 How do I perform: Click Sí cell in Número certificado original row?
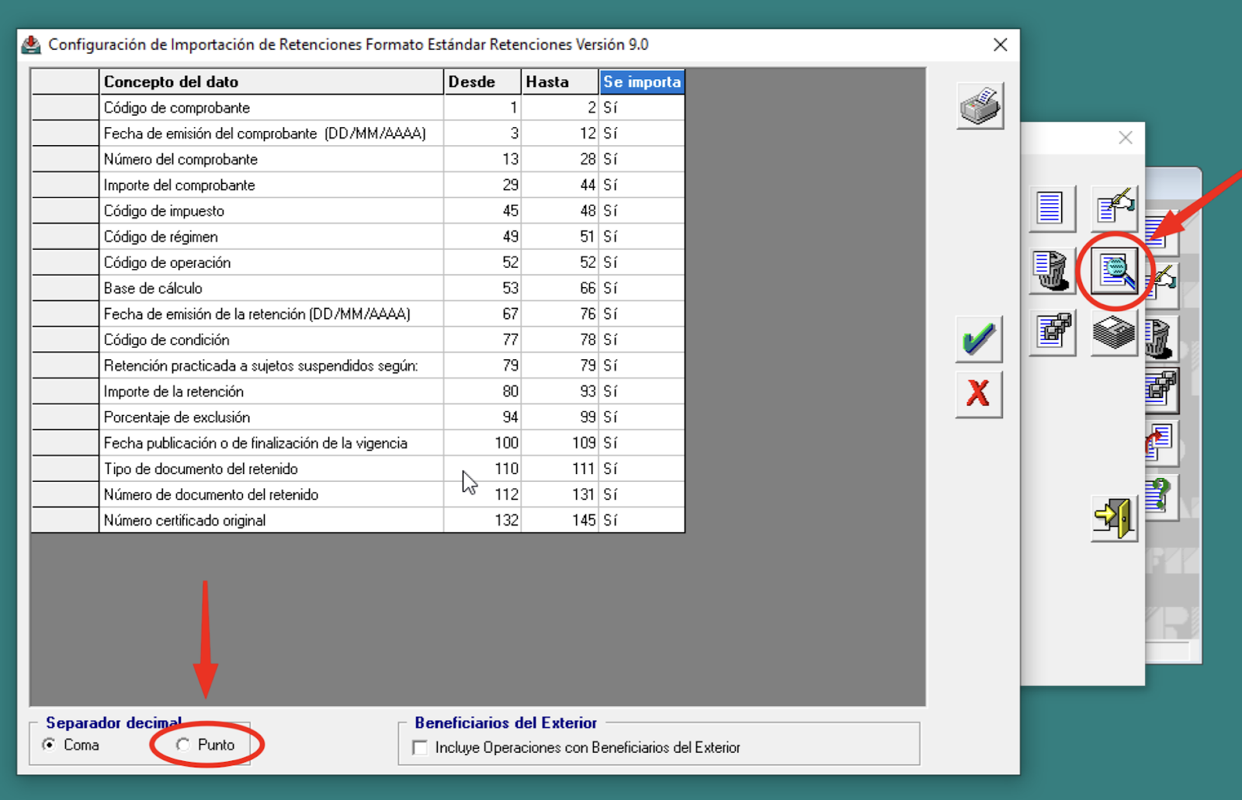point(642,520)
